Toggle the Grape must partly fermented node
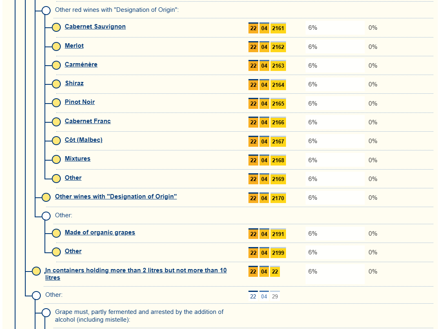This screenshot has width=439, height=329. [46, 313]
